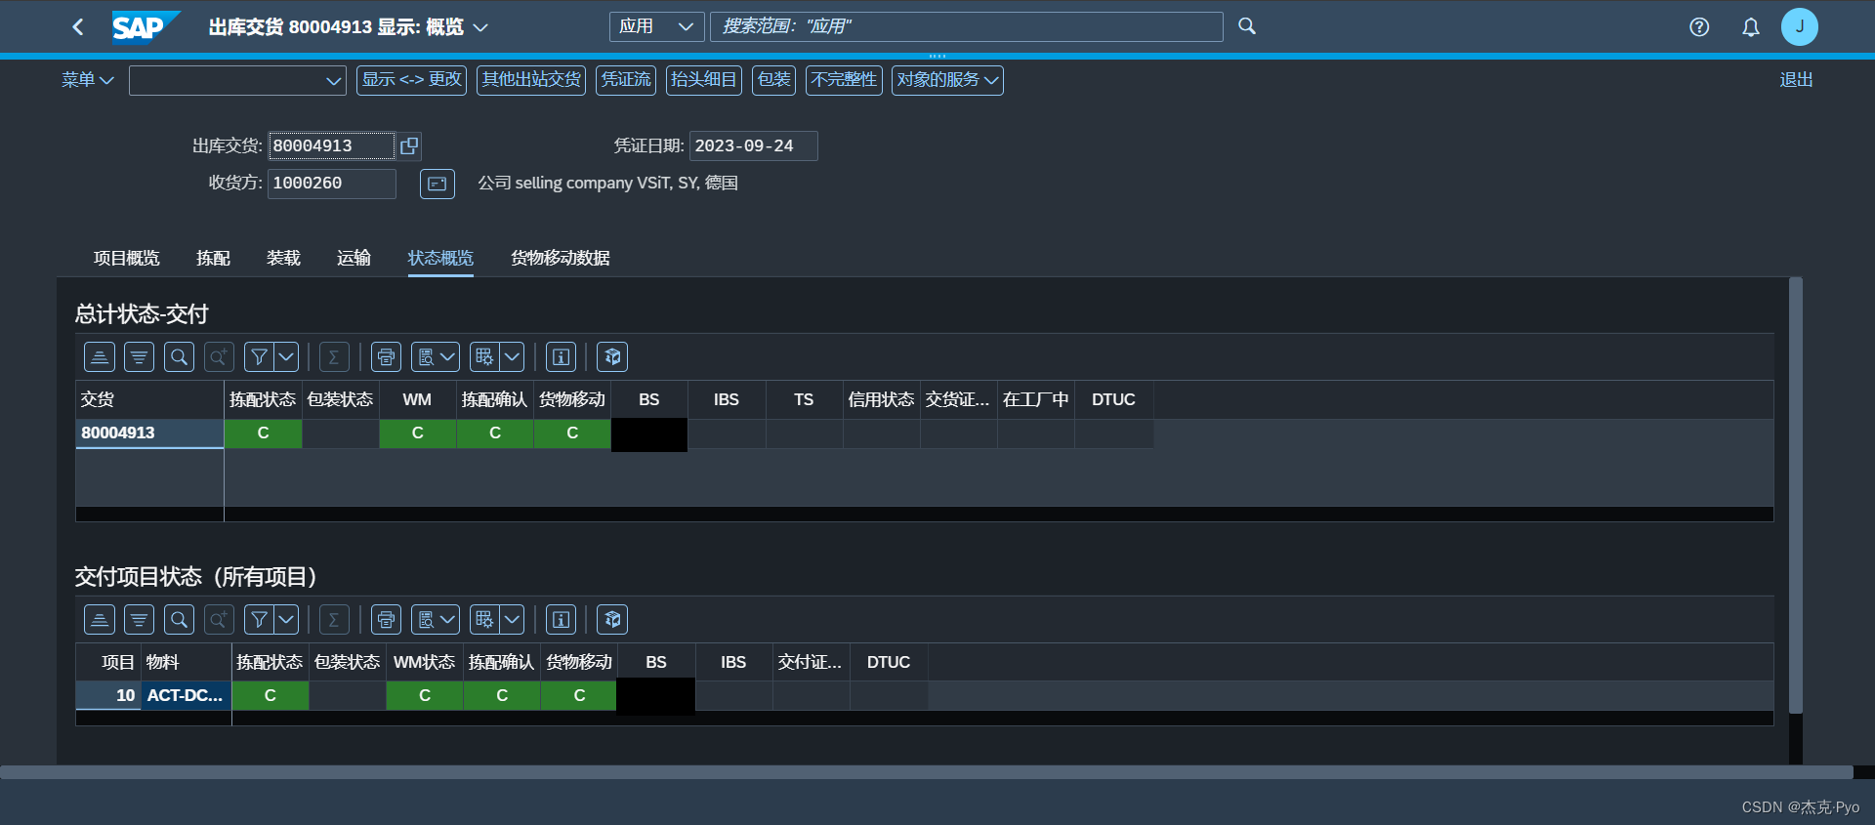Click the header search input box
Image resolution: width=1875 pixels, height=825 pixels.
click(x=967, y=26)
